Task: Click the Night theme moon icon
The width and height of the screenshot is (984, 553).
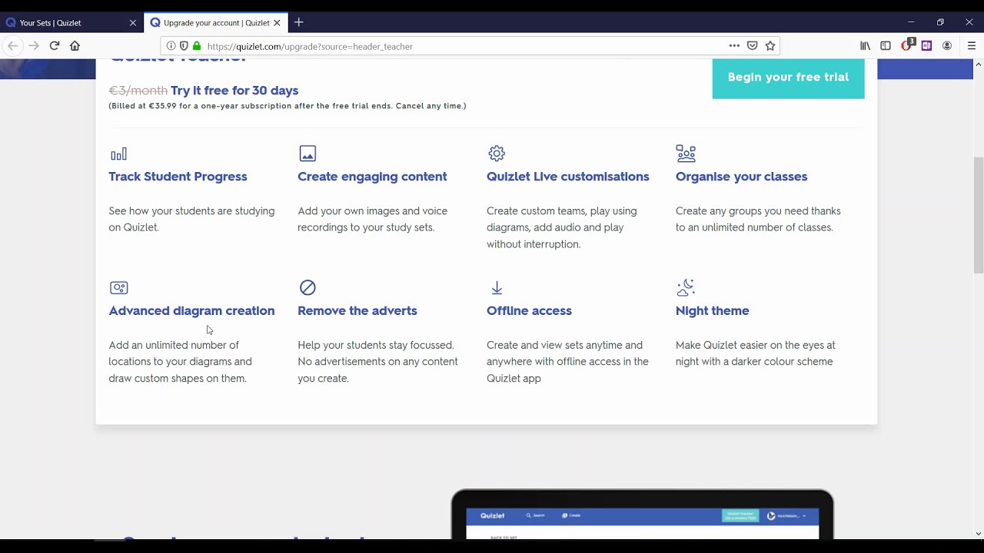Action: tap(686, 287)
